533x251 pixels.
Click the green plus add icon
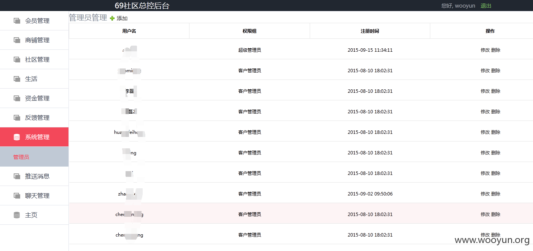tap(112, 18)
